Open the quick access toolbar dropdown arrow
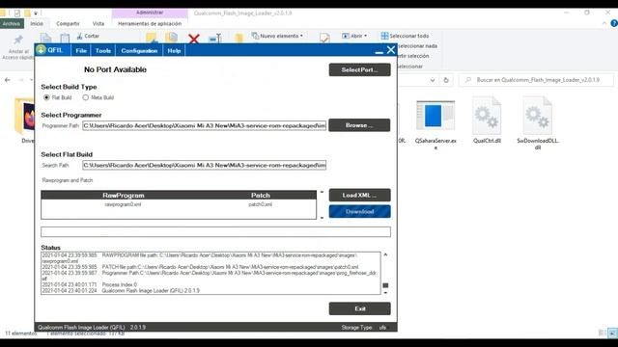Viewport: 618px width, 347px height. point(36,13)
